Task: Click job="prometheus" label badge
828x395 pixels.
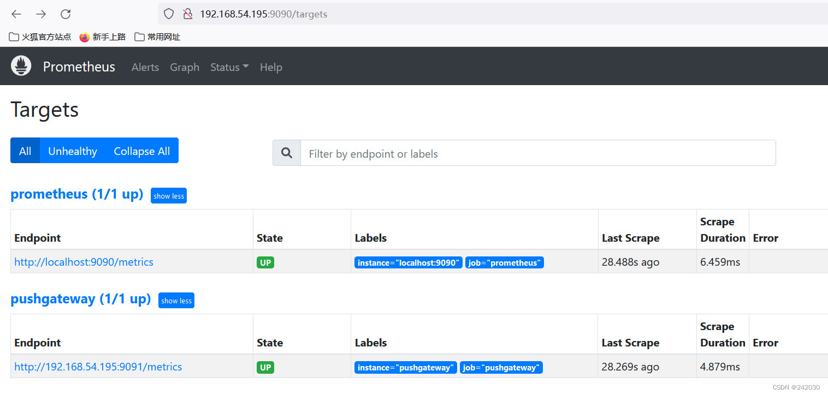Action: [x=505, y=262]
